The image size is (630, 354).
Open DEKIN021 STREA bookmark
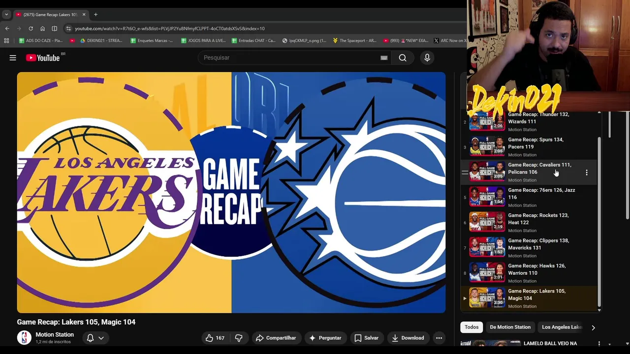coord(101,41)
